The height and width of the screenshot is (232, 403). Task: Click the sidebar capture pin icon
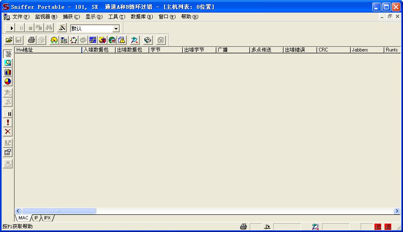pos(8,93)
